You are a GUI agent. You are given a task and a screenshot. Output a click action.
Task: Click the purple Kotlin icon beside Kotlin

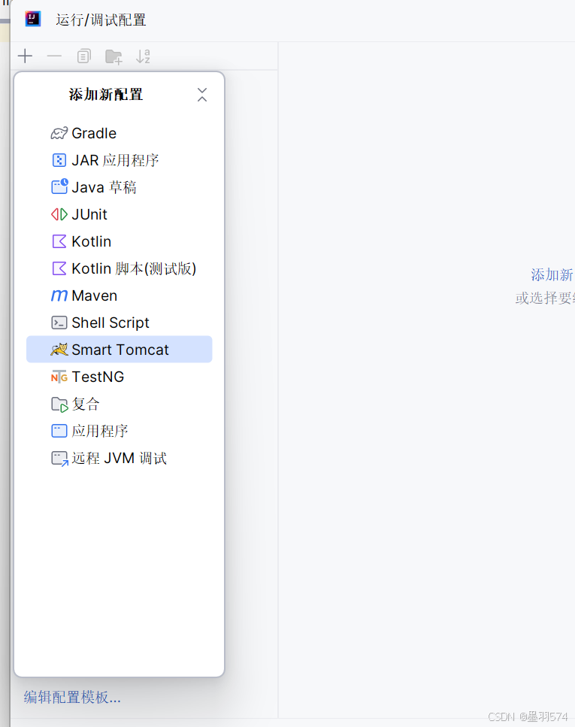point(59,241)
